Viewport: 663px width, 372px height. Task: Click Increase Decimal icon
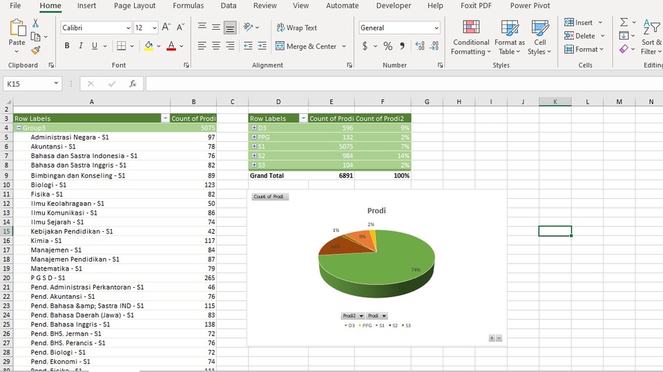click(420, 46)
